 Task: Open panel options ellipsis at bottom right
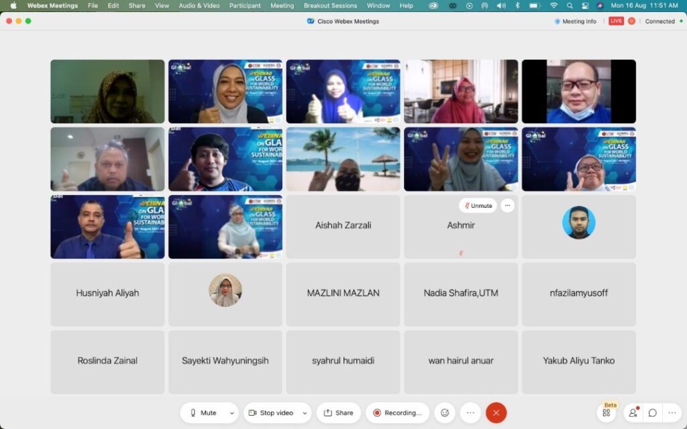coord(672,413)
